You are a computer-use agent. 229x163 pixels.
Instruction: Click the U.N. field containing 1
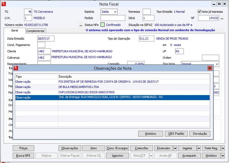[28, 18]
